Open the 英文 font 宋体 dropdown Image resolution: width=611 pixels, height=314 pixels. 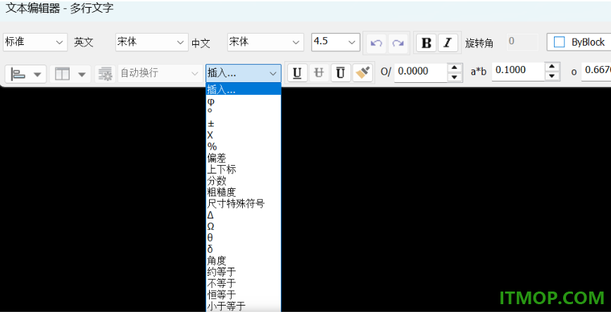[x=151, y=42]
